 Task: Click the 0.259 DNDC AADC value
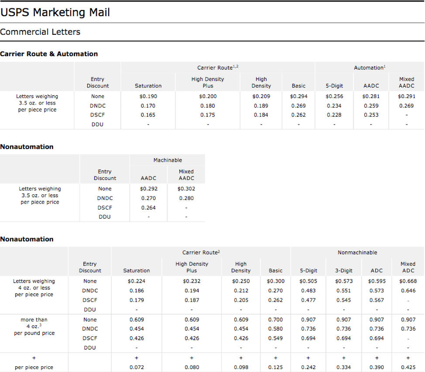tap(371, 106)
